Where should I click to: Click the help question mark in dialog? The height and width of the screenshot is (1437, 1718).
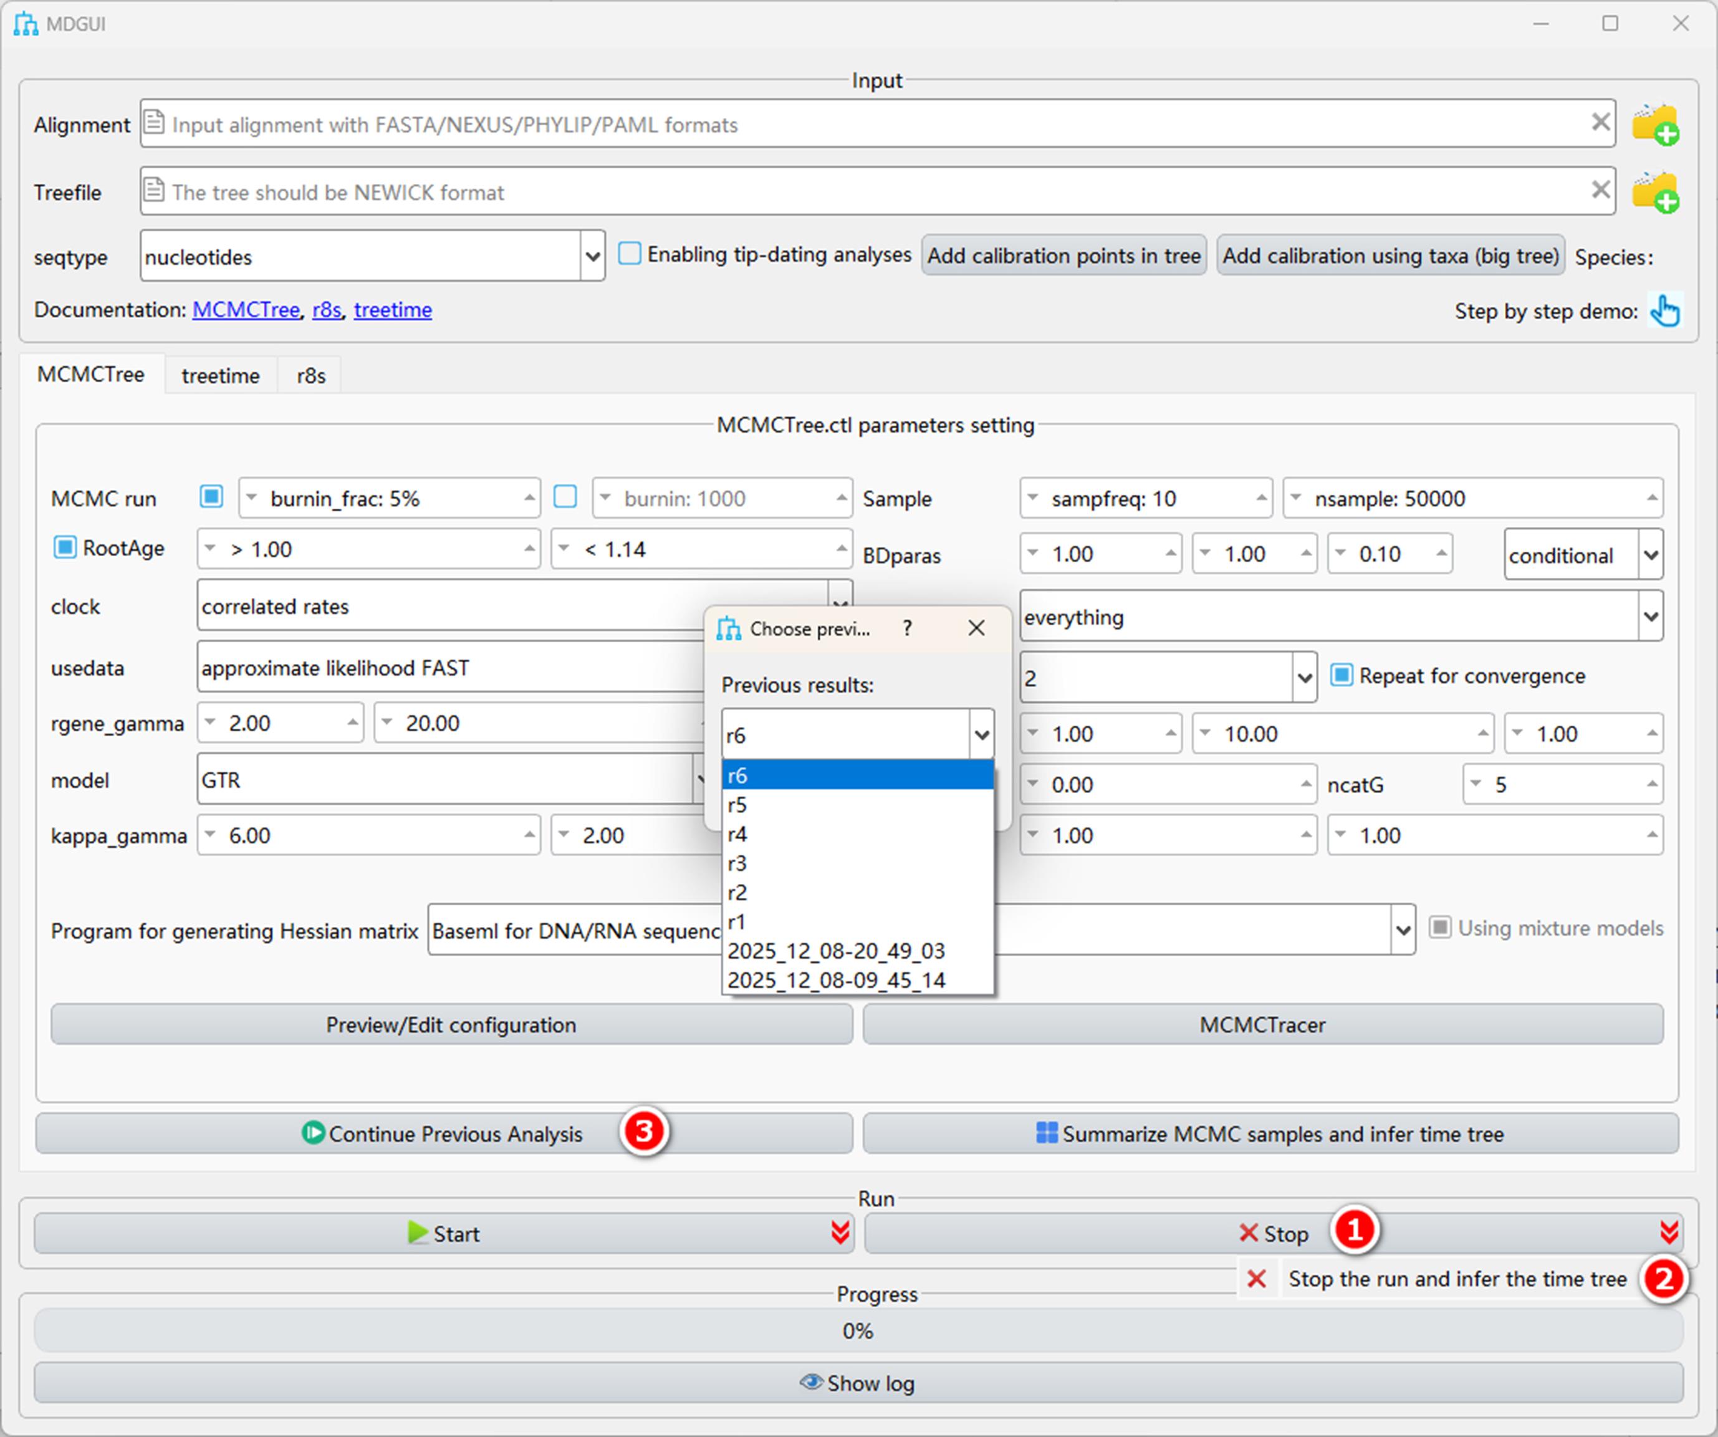point(907,628)
